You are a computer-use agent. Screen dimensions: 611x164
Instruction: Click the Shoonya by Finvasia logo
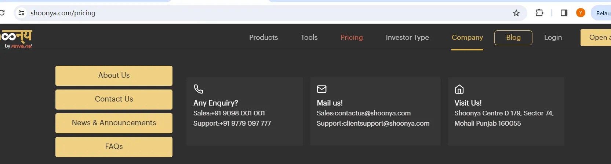17,39
